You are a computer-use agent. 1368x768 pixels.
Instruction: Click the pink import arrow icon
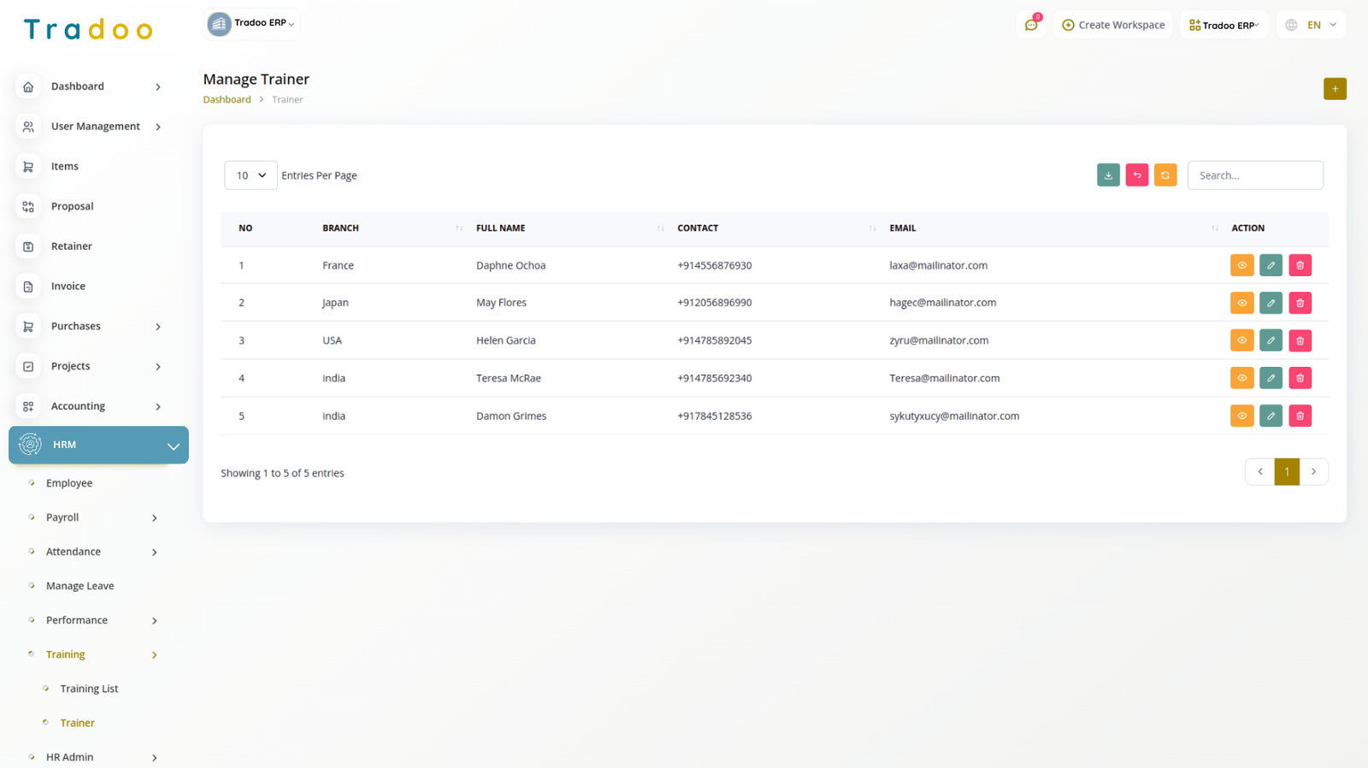pos(1137,175)
